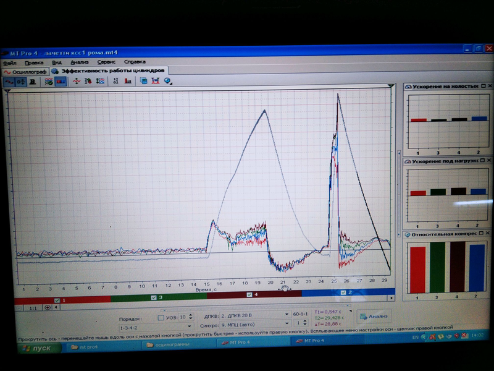
Task: Select the Эффективность работы цилиндров tab
Action: [x=109, y=70]
